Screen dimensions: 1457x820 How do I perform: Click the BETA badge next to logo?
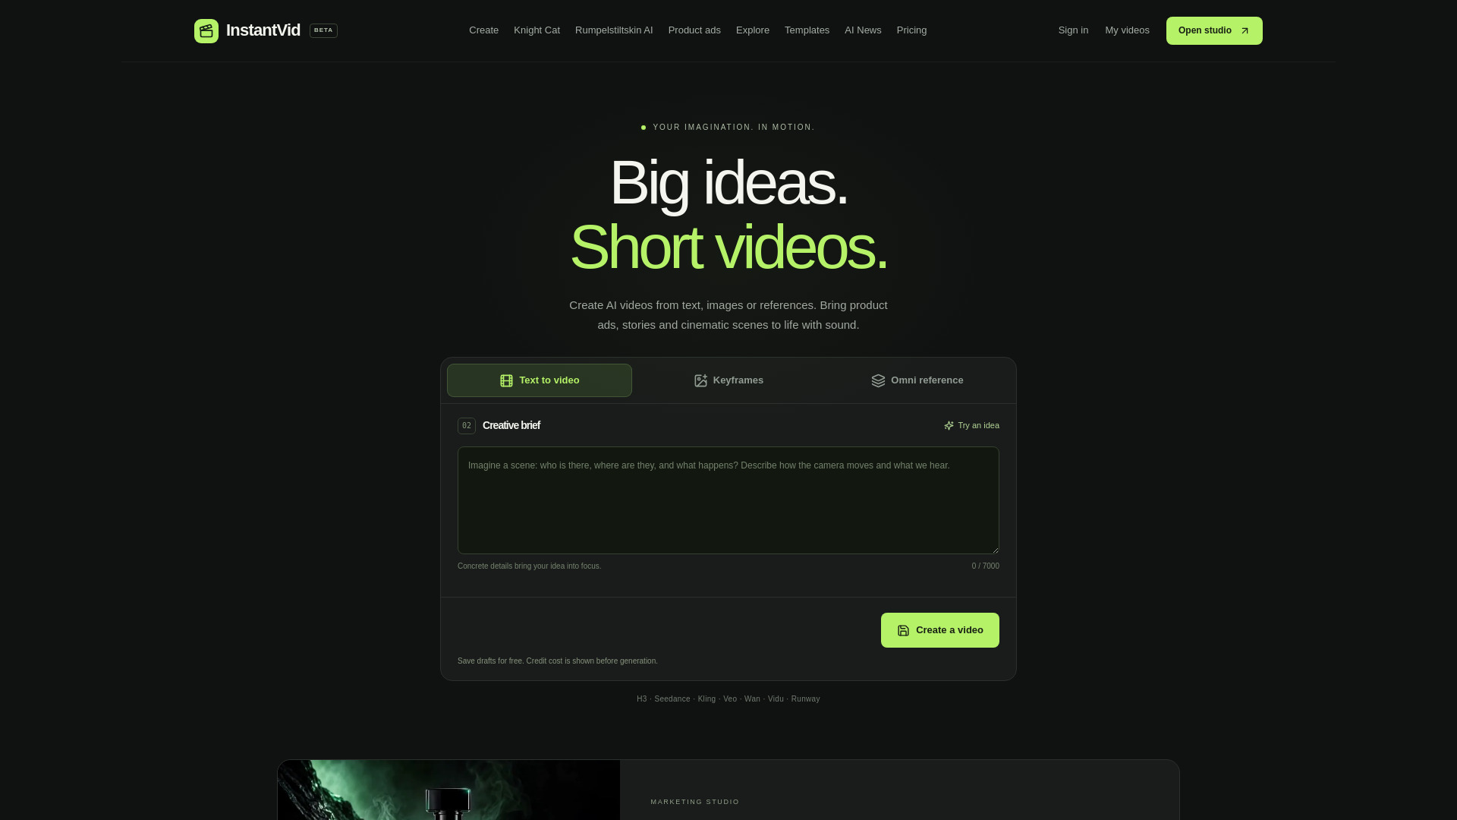click(323, 30)
